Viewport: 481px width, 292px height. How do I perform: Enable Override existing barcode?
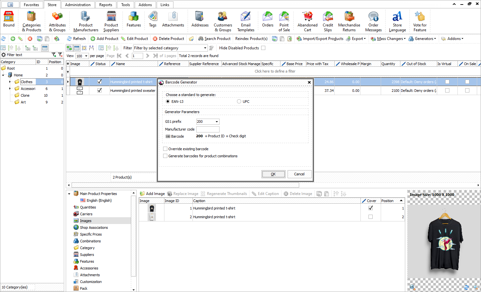point(165,149)
